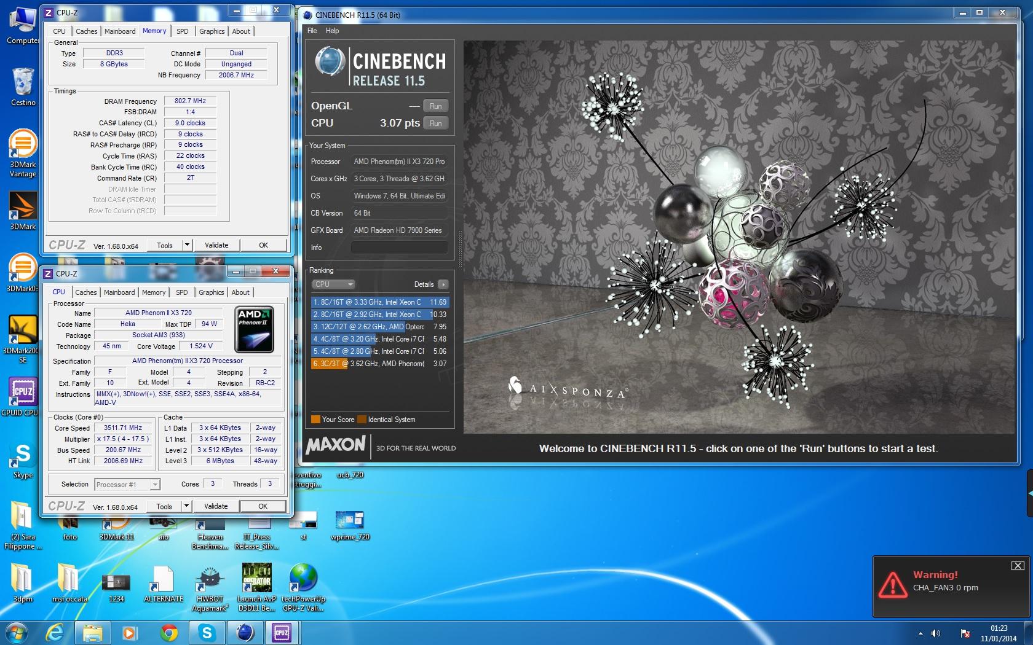Open the Processor #1 selection dropdown

click(127, 485)
